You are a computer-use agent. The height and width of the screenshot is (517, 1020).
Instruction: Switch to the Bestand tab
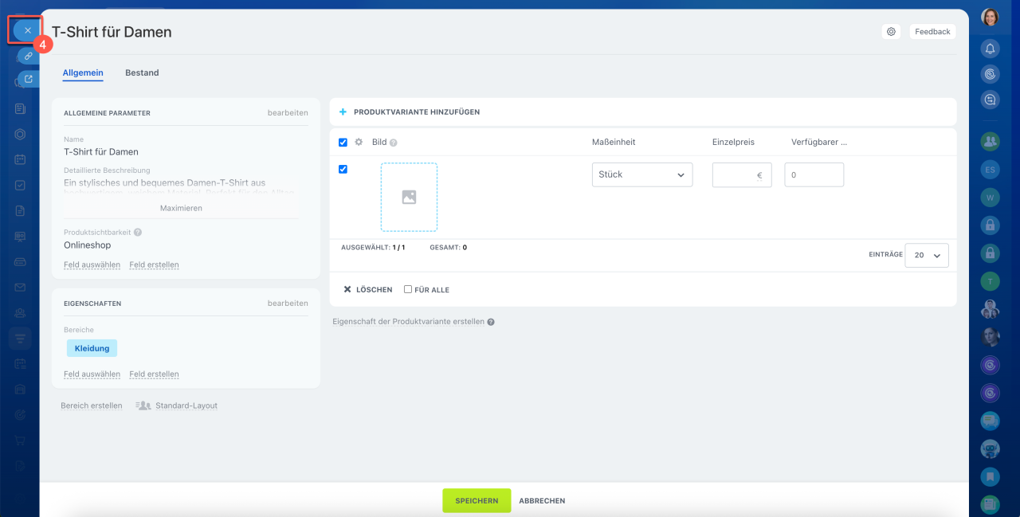click(142, 72)
